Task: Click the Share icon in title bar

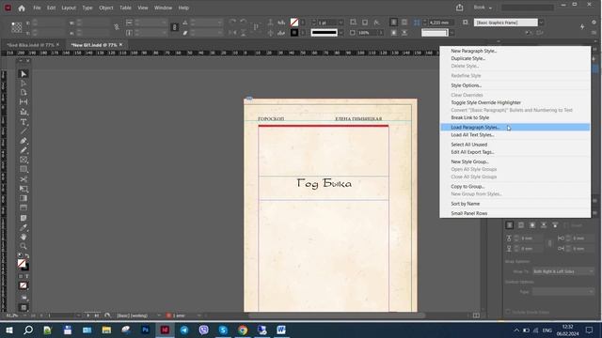Action: click(x=460, y=8)
